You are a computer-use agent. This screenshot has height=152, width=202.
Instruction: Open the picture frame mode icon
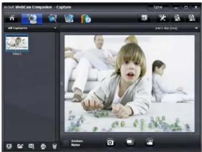coord(69,19)
